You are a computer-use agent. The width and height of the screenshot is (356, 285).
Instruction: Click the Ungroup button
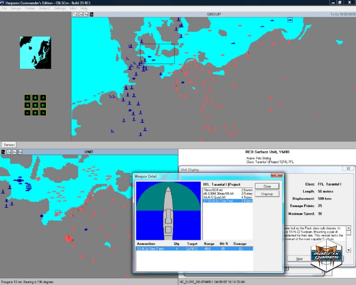(x=267, y=194)
